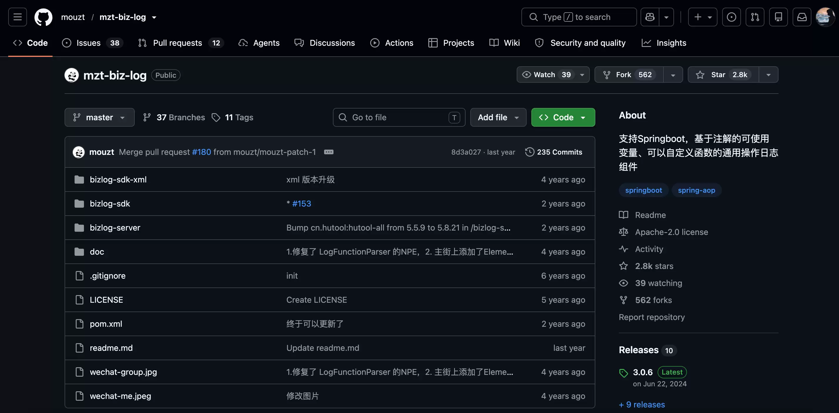This screenshot has height=413, width=839.
Task: Open the issues icon in header
Action: click(x=731, y=17)
